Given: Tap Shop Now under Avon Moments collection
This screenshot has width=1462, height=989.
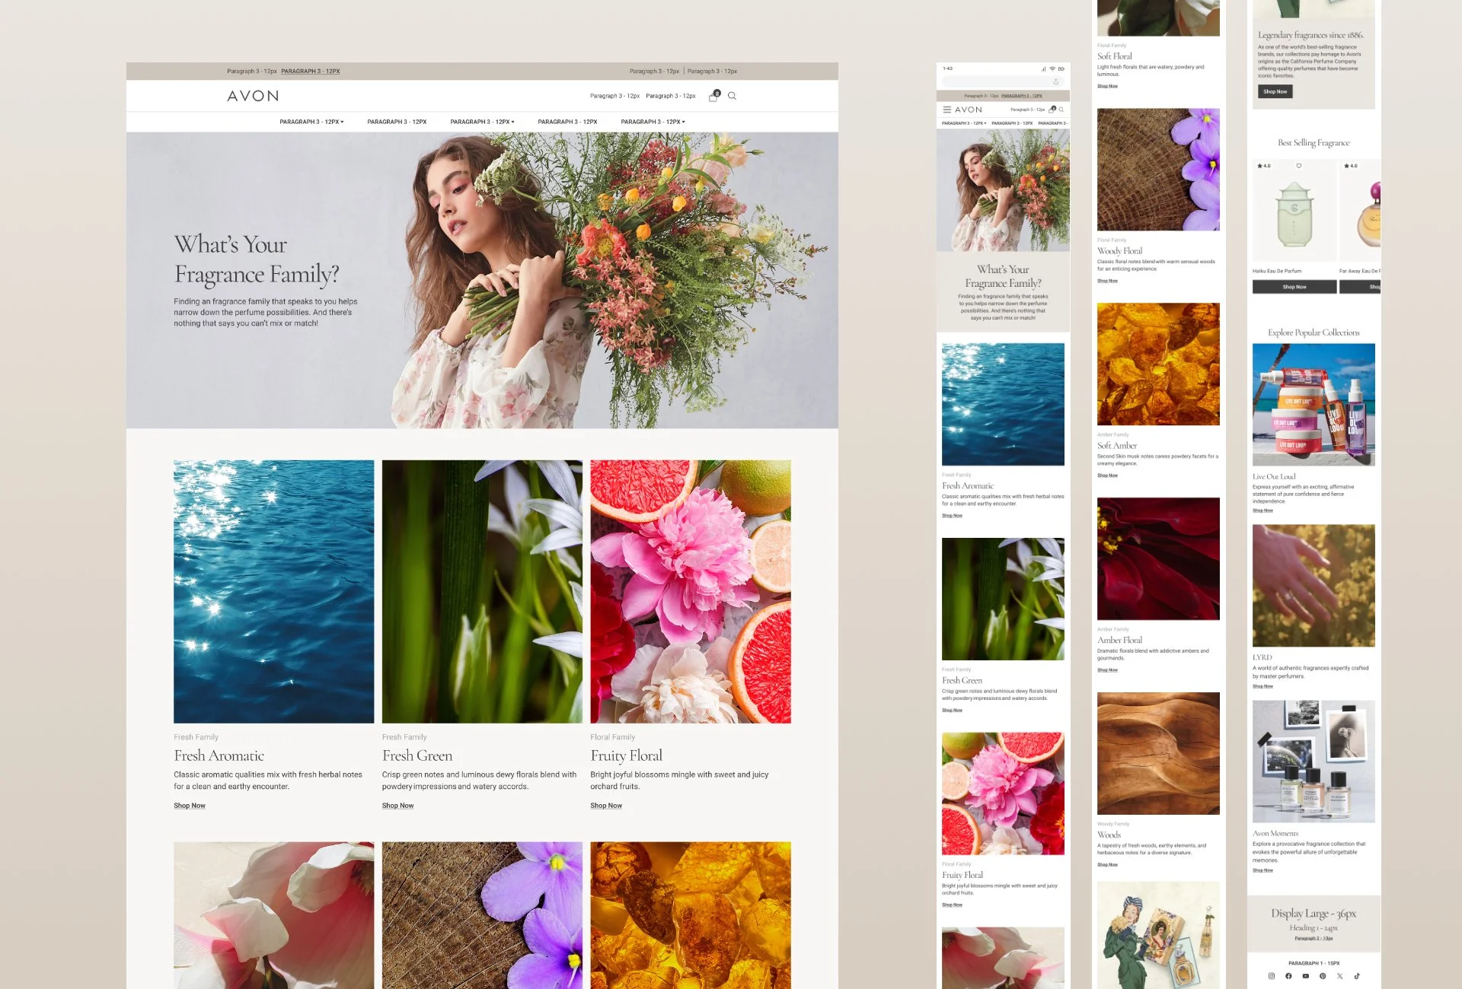Looking at the screenshot, I should (1262, 870).
